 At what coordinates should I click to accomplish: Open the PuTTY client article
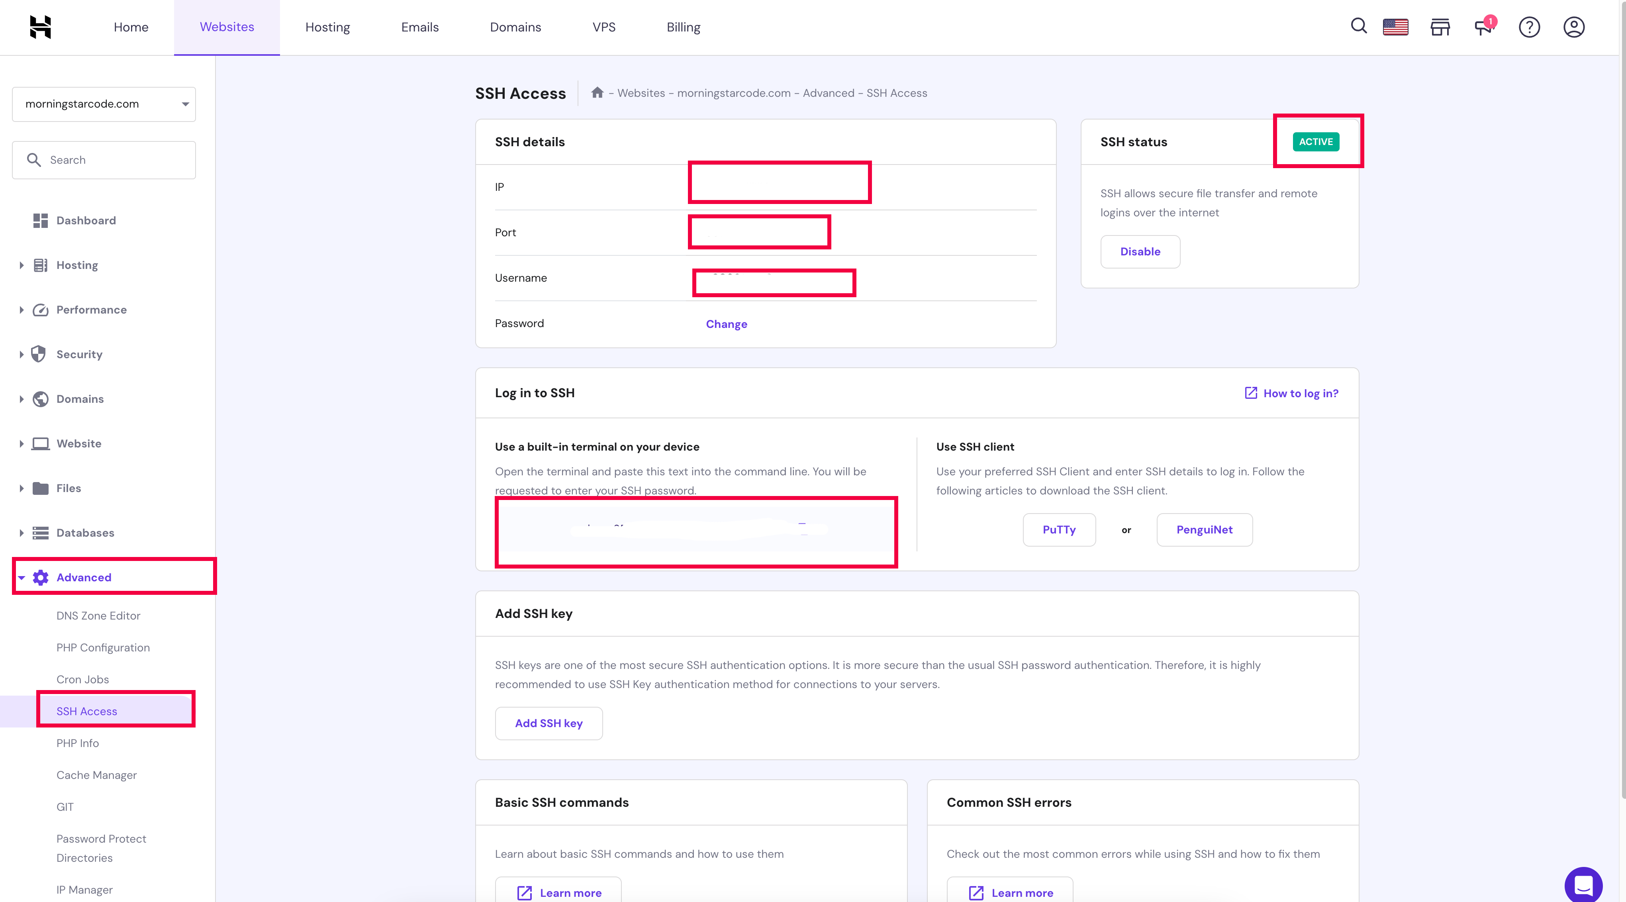[x=1059, y=529]
